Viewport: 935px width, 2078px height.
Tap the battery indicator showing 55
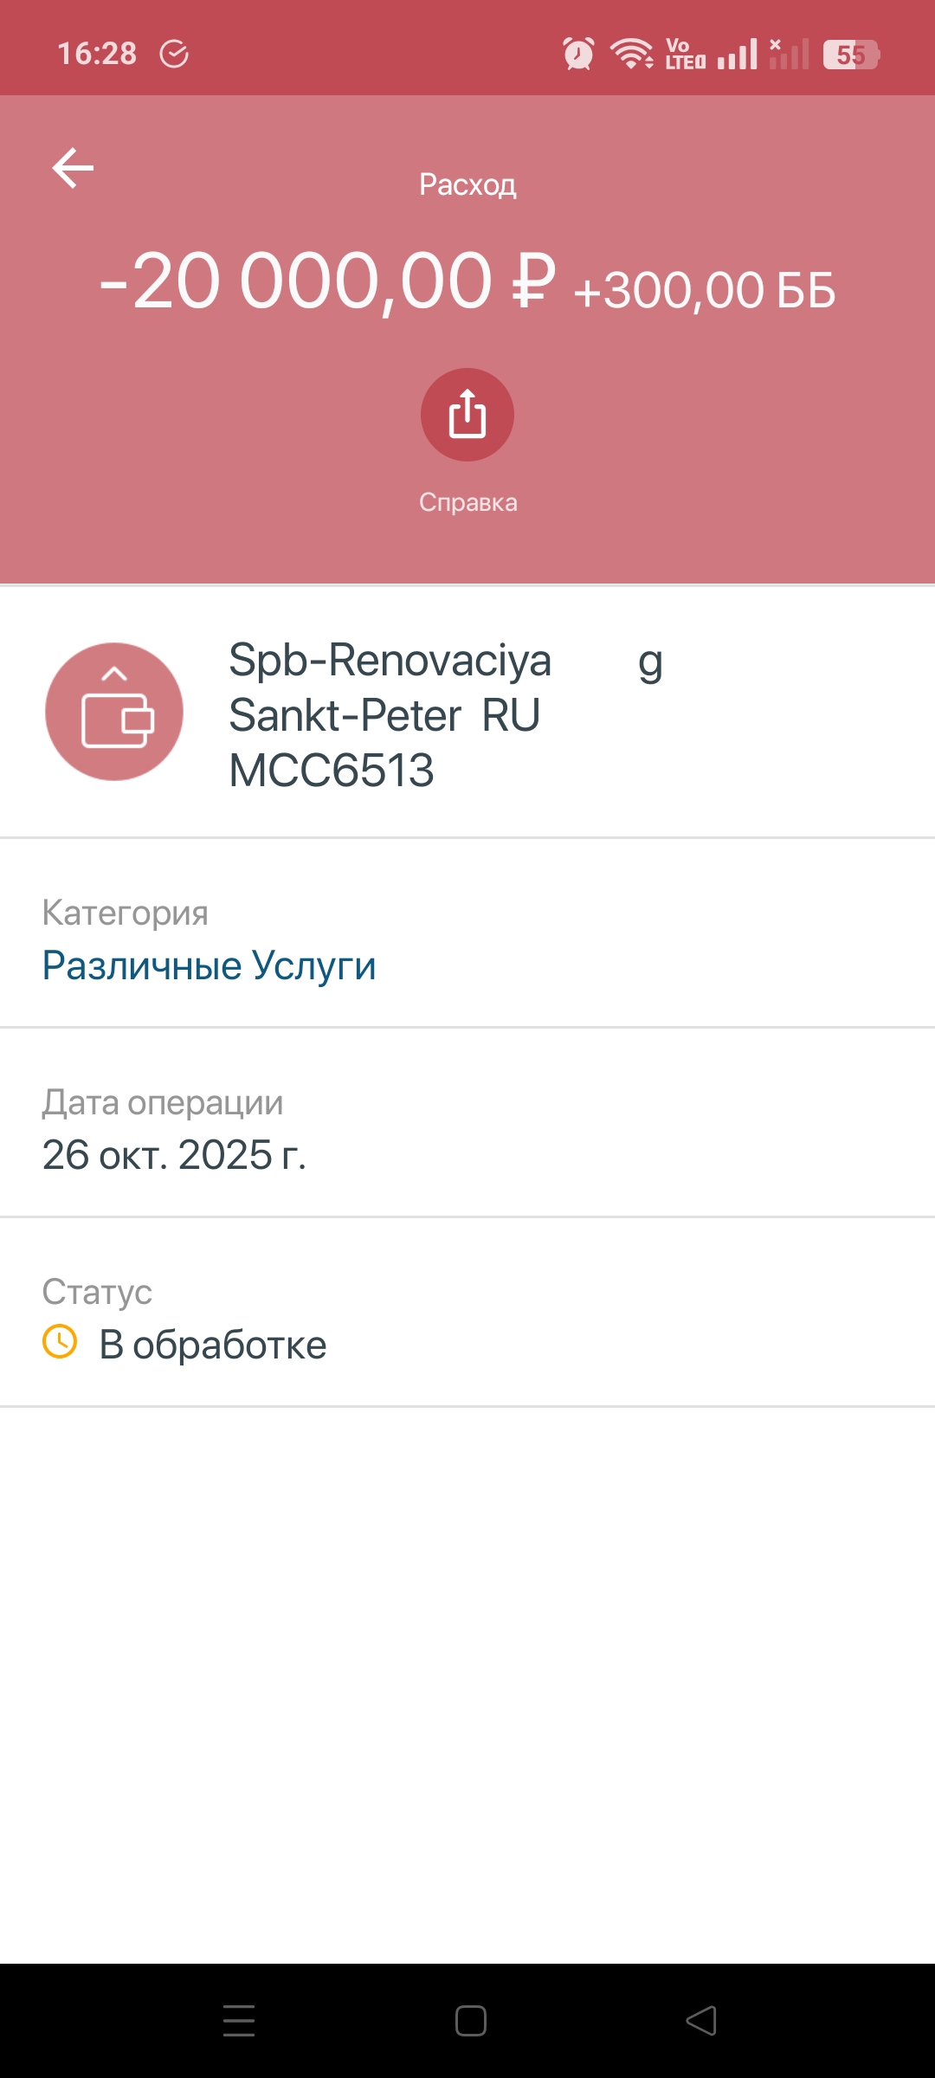click(851, 55)
